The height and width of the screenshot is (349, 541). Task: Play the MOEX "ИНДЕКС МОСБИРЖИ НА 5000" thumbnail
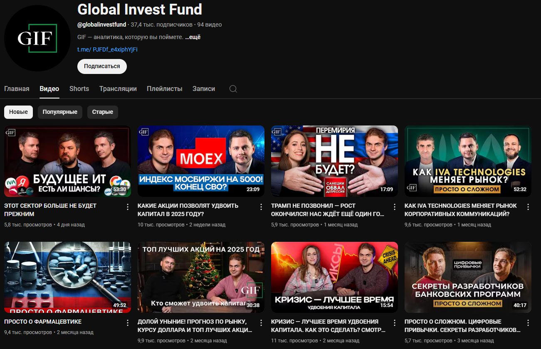point(201,161)
